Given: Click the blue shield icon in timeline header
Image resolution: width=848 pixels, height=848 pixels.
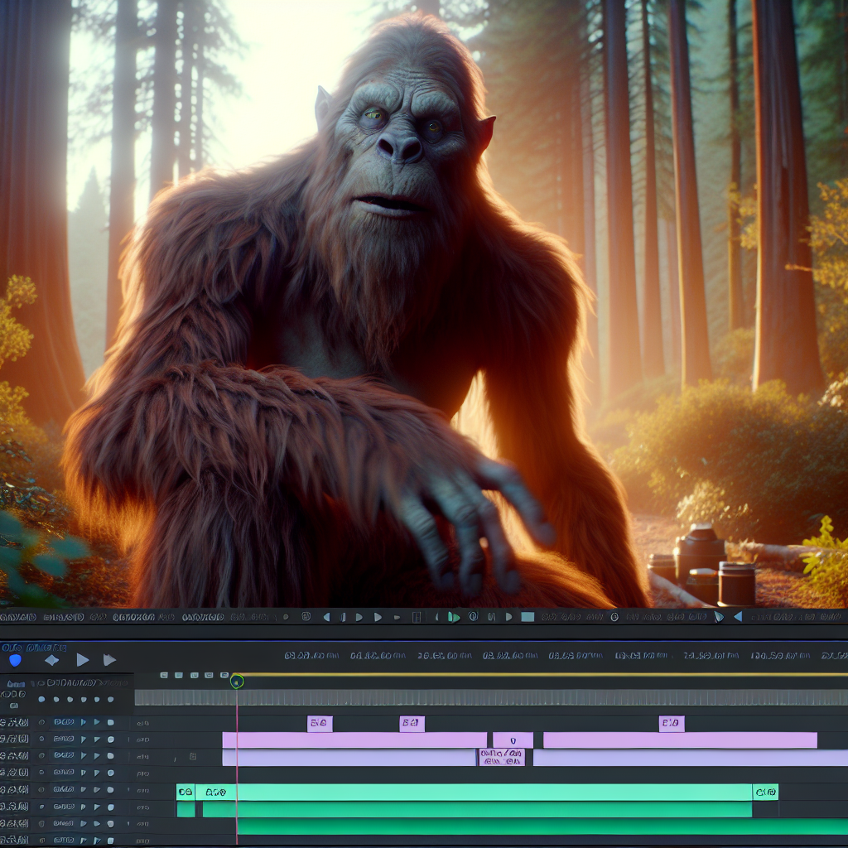Looking at the screenshot, I should 15,660.
